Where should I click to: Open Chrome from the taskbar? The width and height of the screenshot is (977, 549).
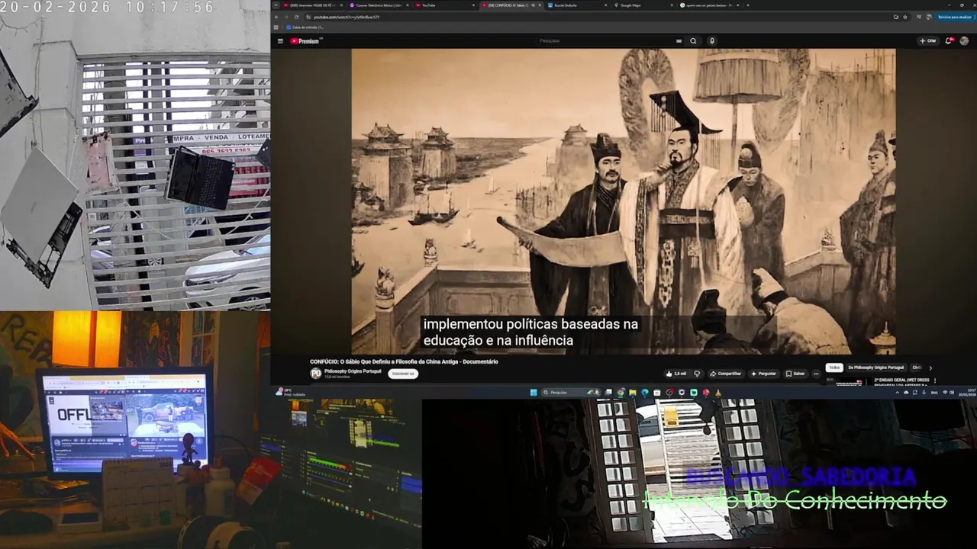[x=621, y=392]
